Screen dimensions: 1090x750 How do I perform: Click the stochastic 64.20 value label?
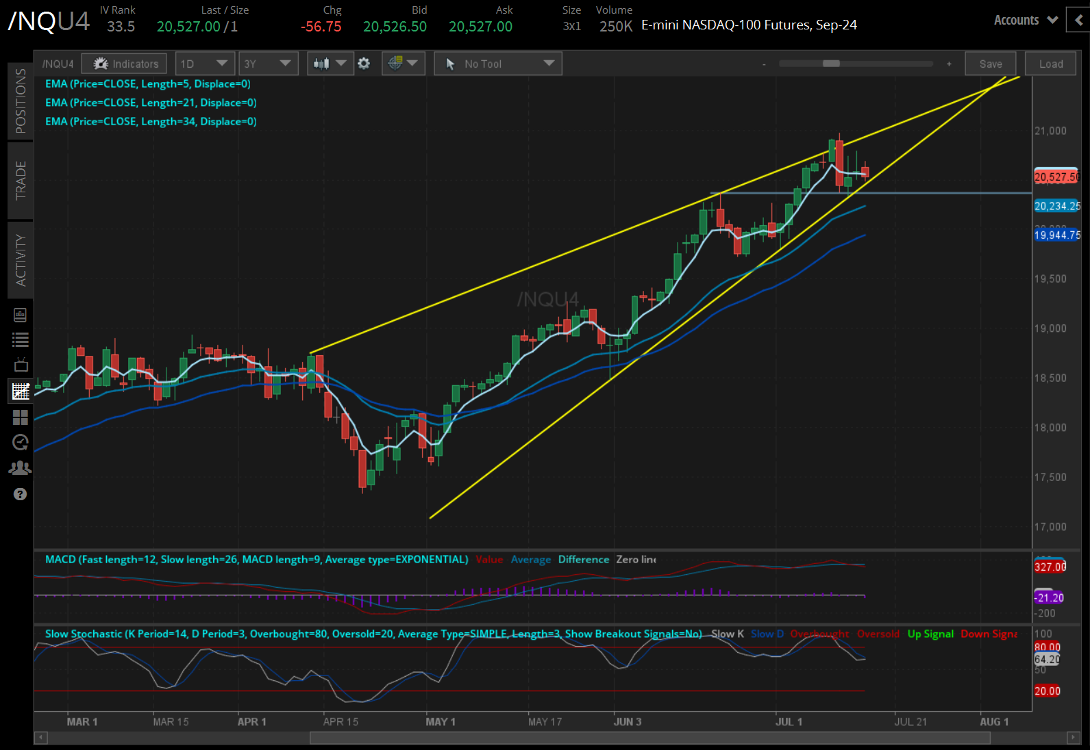pyautogui.click(x=1047, y=660)
